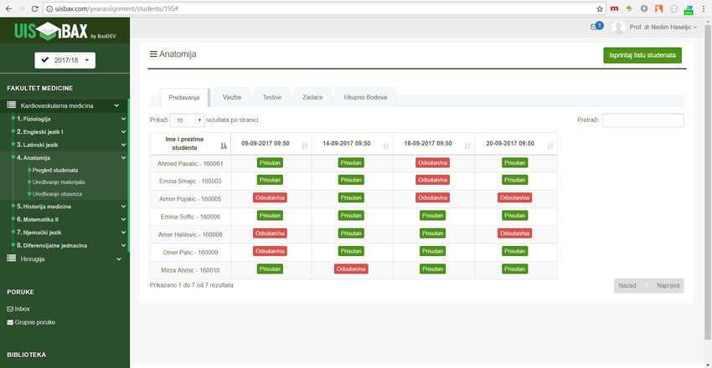Switch to the Testovi tab

pyautogui.click(x=271, y=98)
